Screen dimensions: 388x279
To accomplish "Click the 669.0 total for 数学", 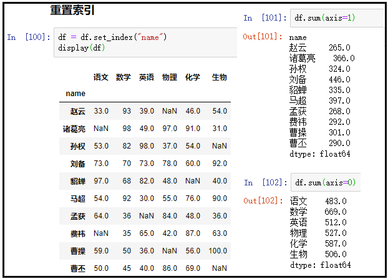I will pos(336,212).
